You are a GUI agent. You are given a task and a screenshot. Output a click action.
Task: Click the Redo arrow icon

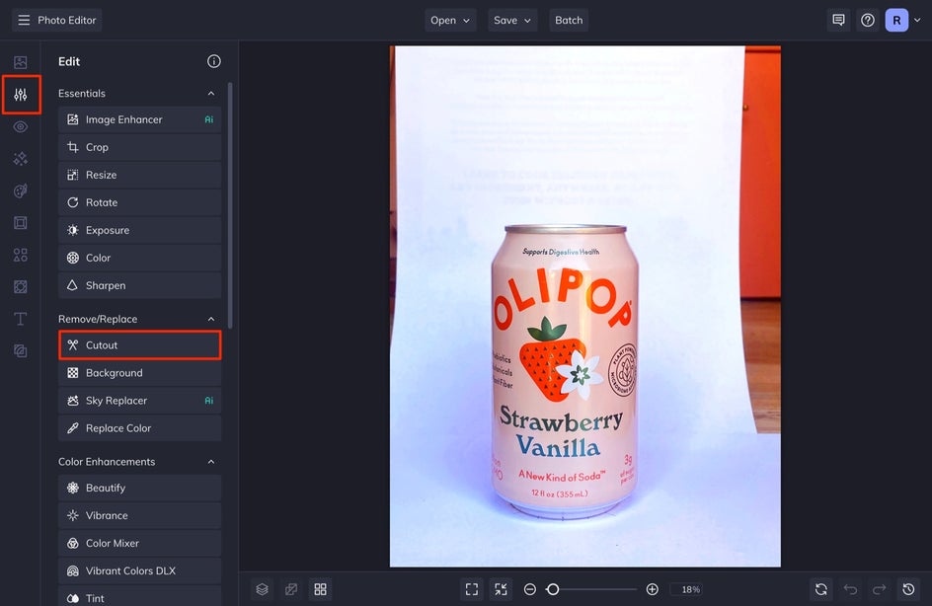tap(879, 589)
